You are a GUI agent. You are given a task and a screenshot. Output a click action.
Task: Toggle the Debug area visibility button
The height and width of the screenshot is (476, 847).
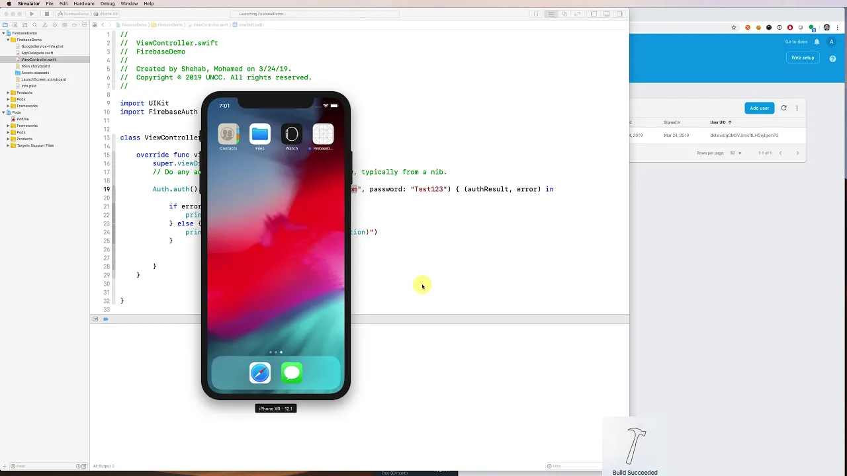(x=606, y=14)
